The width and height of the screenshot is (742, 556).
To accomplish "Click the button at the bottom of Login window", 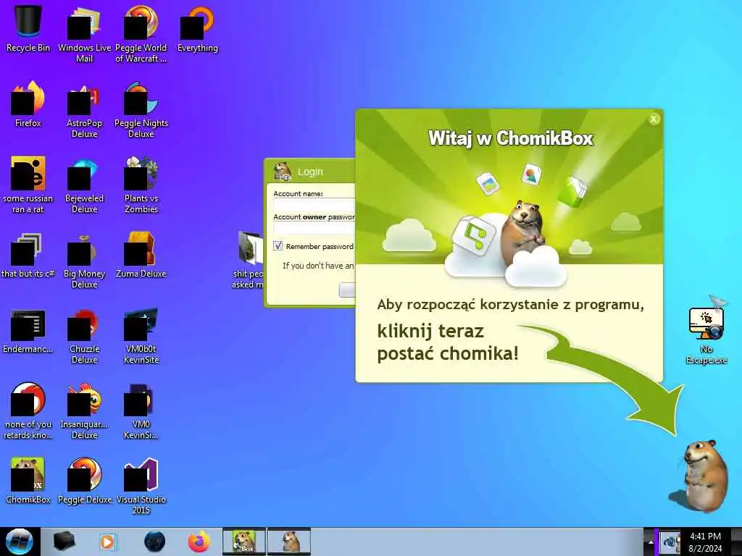I will point(347,290).
